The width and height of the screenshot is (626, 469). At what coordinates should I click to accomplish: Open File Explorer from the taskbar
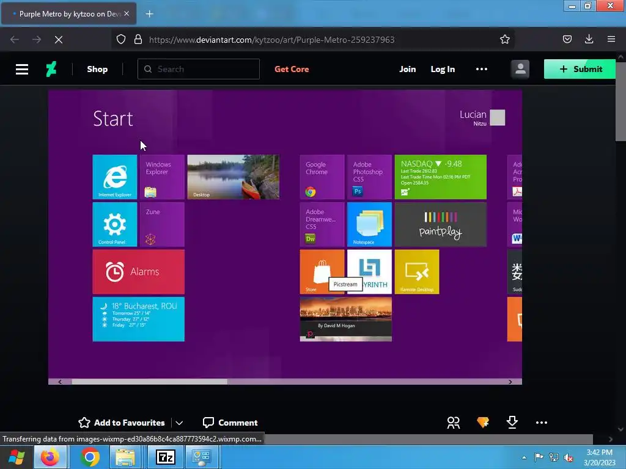point(125,457)
